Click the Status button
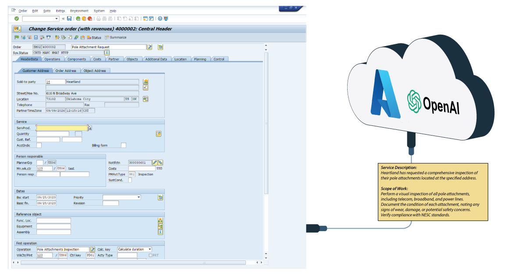The height and width of the screenshot is (275, 526). click(x=94, y=38)
